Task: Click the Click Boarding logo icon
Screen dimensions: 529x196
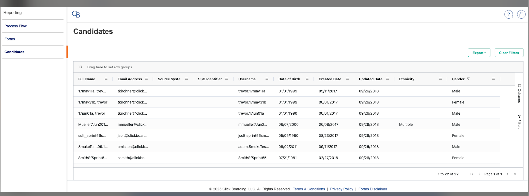Action: coord(76,14)
